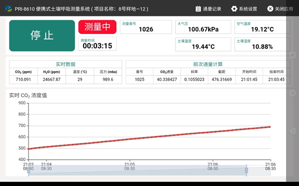Select the H₂O value 24667.87
The width and height of the screenshot is (299, 186).
pyautogui.click(x=51, y=80)
